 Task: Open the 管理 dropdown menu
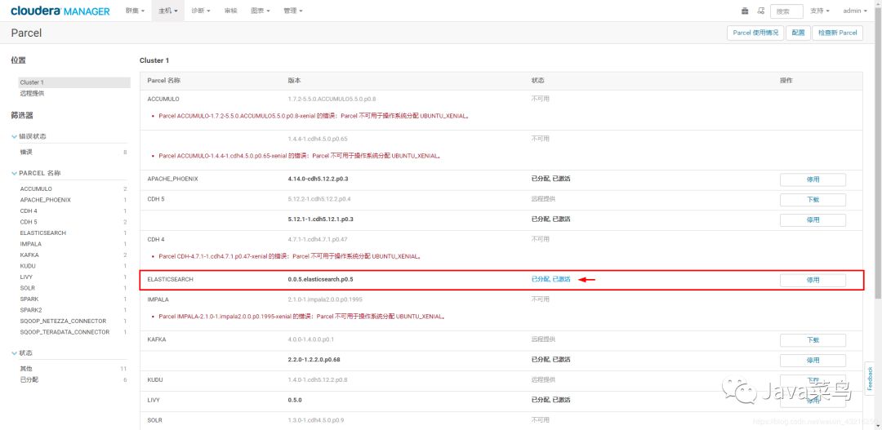click(293, 11)
